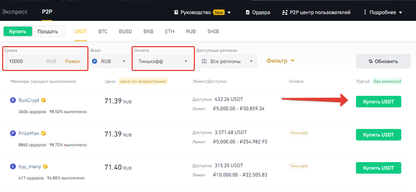Click RusCrypt's purple avatar icon
This screenshot has height=192, width=416.
point(13,101)
